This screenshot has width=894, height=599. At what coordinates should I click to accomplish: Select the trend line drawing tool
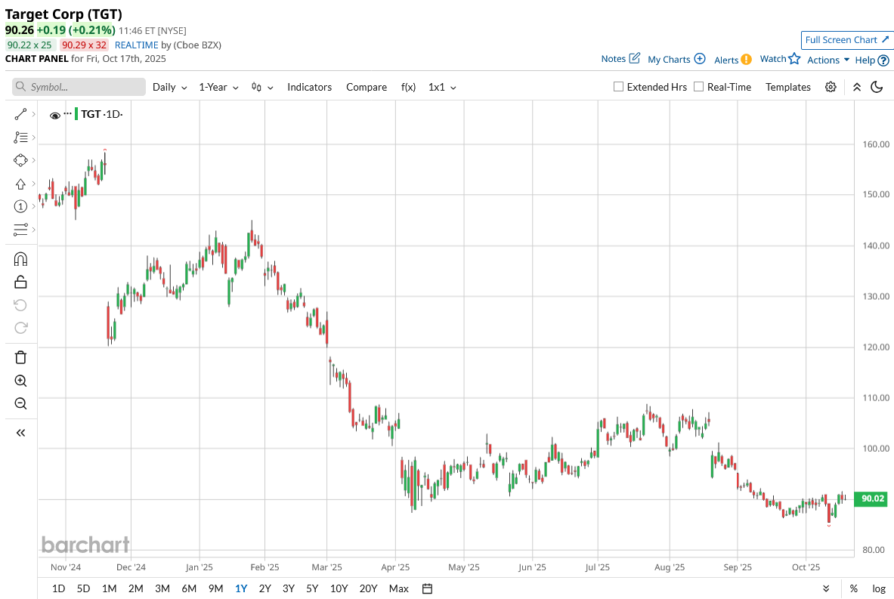(20, 114)
